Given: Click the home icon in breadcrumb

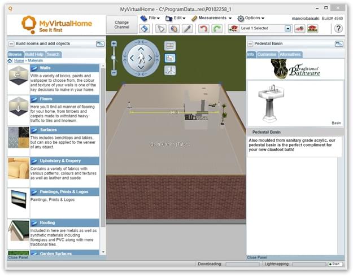Looking at the screenshot, I should [x=10, y=60].
